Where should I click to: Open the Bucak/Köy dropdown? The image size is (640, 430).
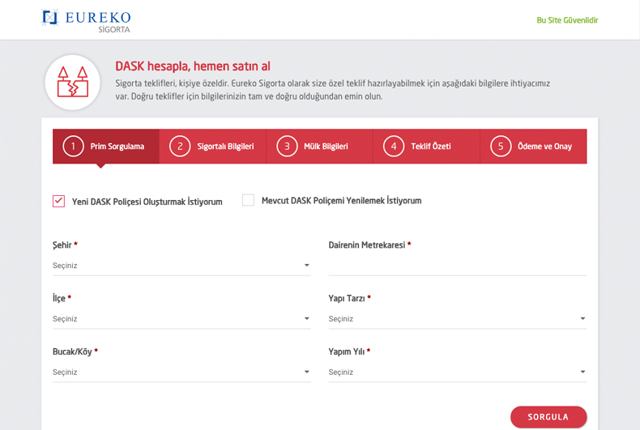181,372
